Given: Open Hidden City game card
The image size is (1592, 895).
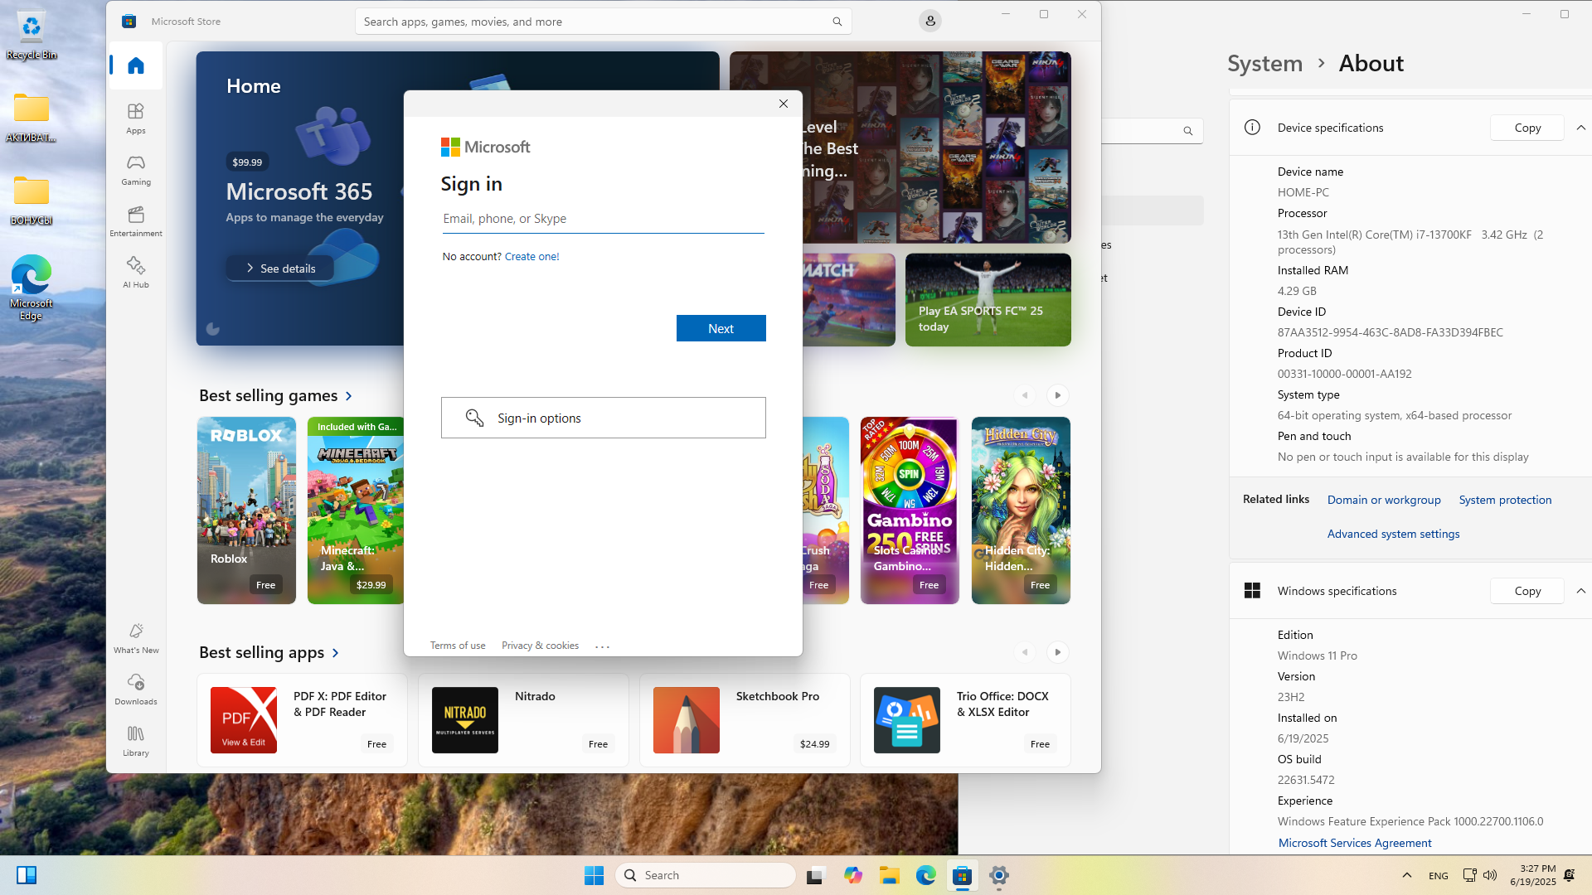Looking at the screenshot, I should [1021, 510].
